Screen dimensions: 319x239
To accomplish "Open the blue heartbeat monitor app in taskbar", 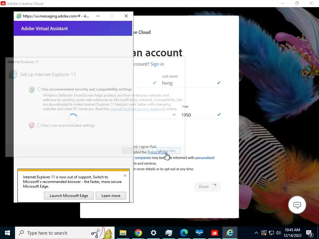I will 199,233.
